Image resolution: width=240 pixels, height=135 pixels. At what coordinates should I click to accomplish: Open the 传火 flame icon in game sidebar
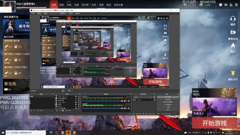coord(233,46)
